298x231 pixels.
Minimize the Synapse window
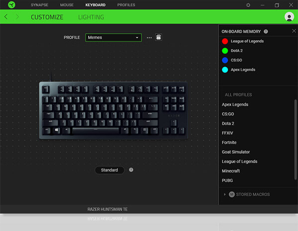[262, 5]
